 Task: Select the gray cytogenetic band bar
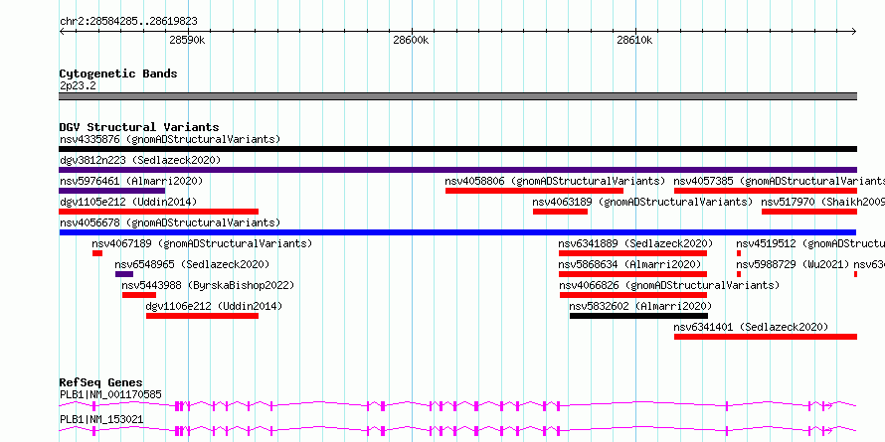click(457, 96)
